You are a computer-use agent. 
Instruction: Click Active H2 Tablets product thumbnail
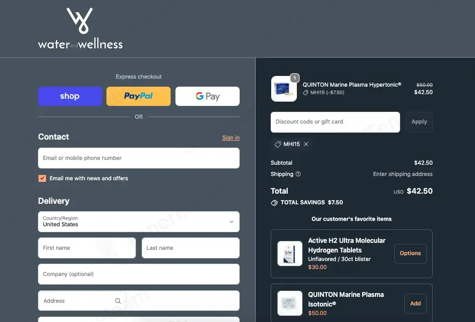click(290, 254)
